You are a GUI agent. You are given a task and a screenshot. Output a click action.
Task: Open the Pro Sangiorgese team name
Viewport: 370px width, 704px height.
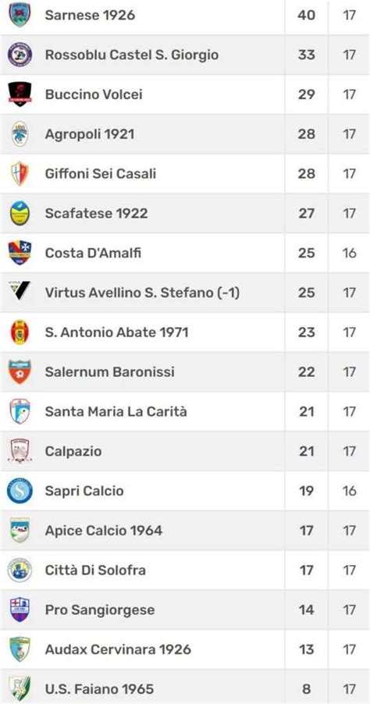(x=100, y=610)
